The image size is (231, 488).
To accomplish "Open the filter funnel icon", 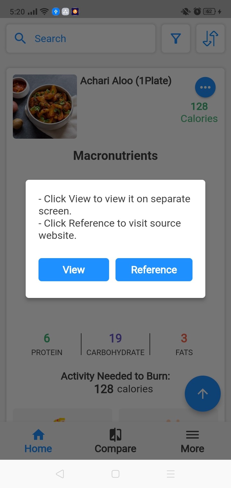I will (x=176, y=39).
